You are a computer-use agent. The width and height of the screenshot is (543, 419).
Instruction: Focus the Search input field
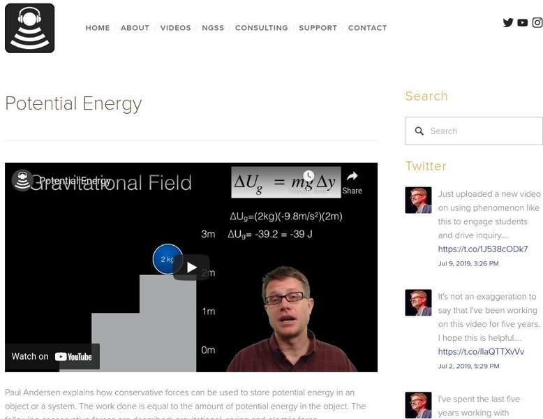coord(482,131)
